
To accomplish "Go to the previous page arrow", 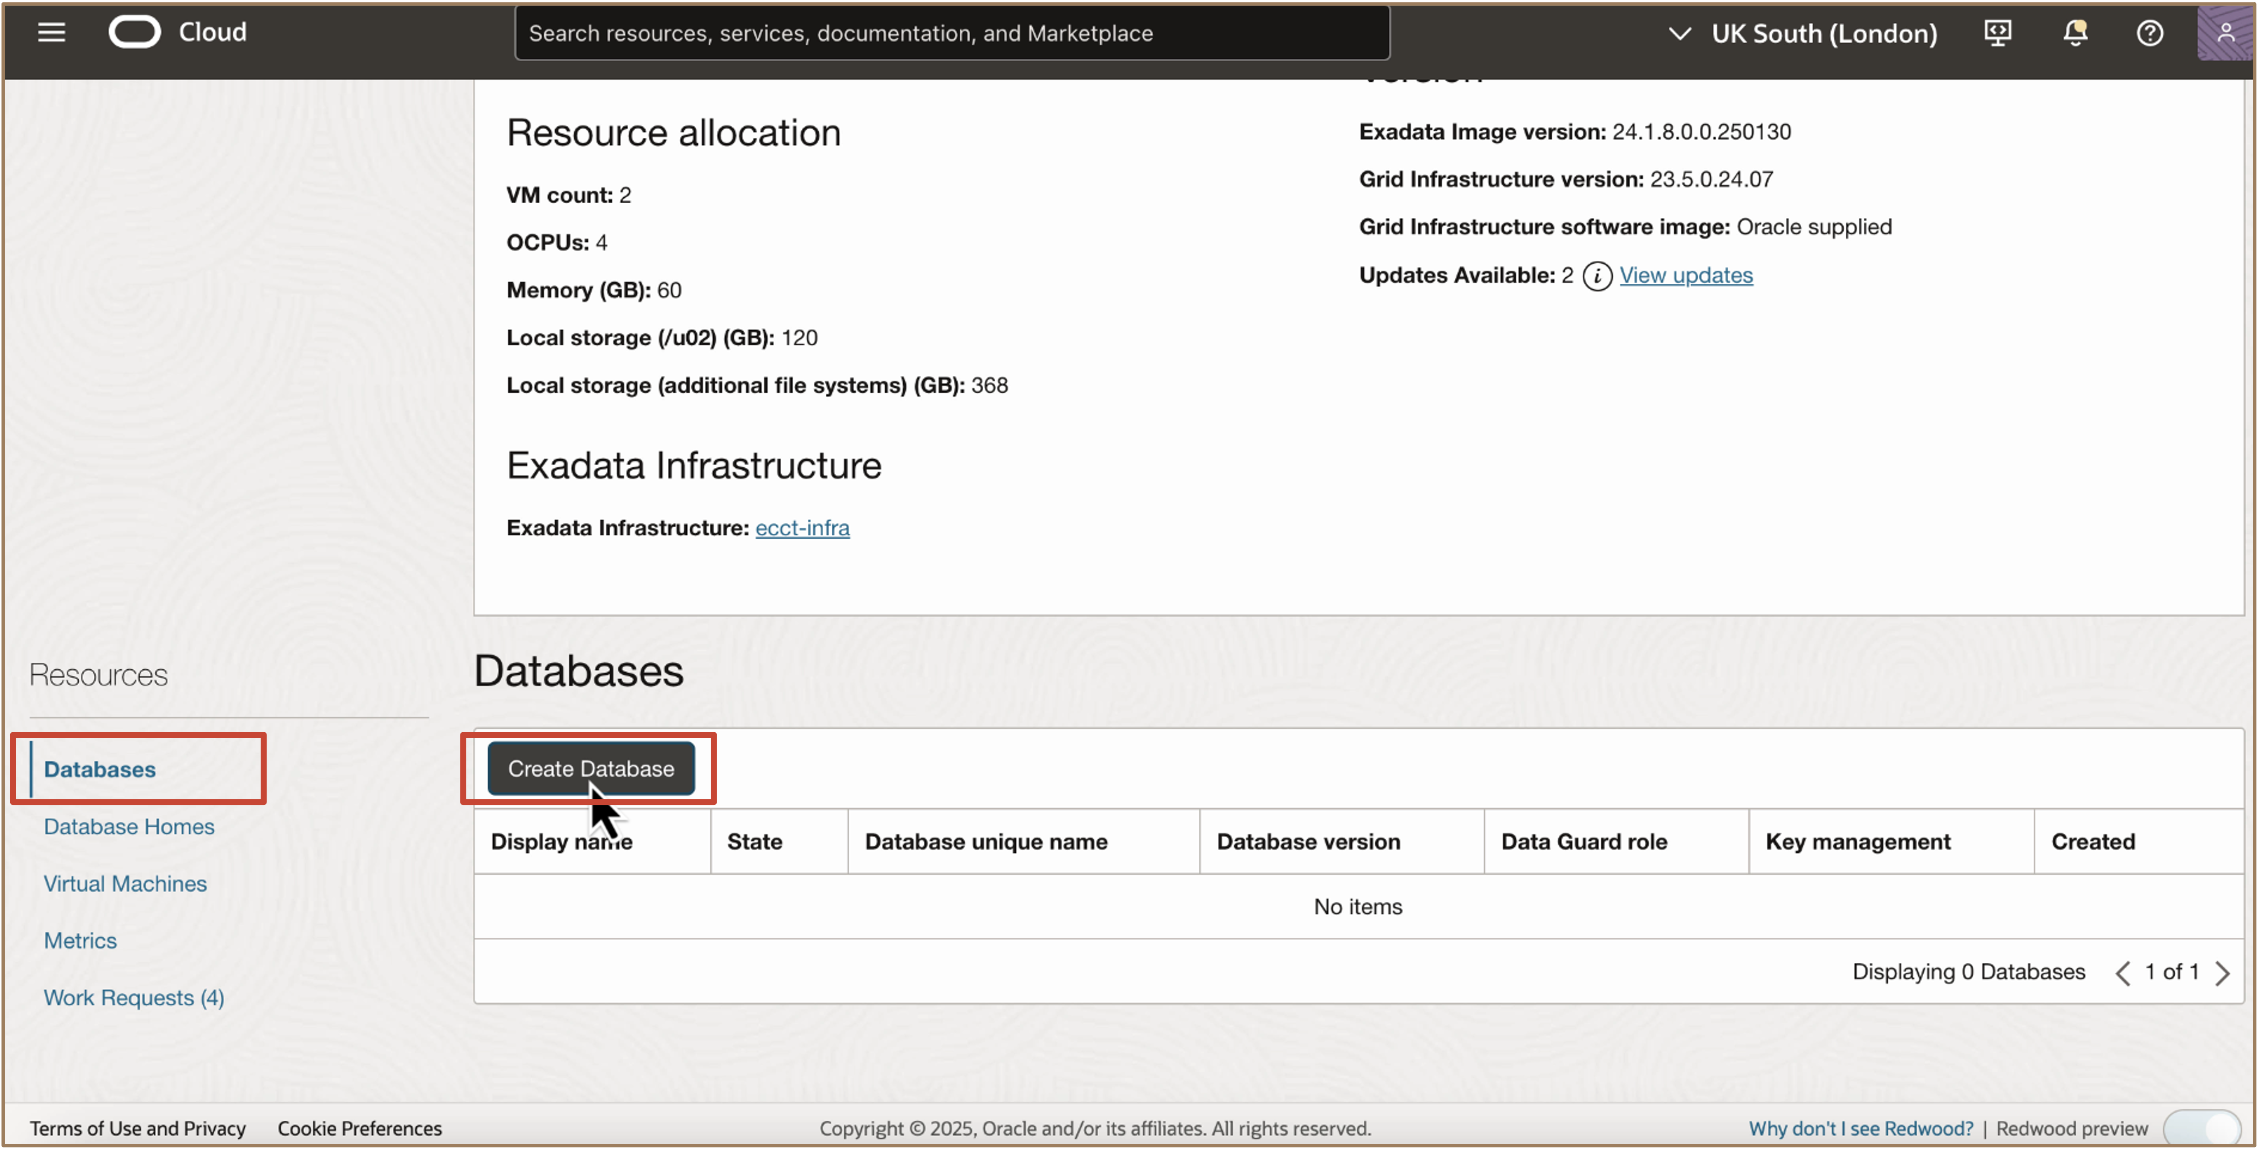I will point(2122,973).
